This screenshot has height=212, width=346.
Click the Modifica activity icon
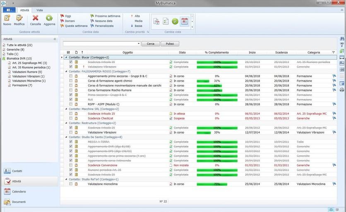click(x=19, y=18)
